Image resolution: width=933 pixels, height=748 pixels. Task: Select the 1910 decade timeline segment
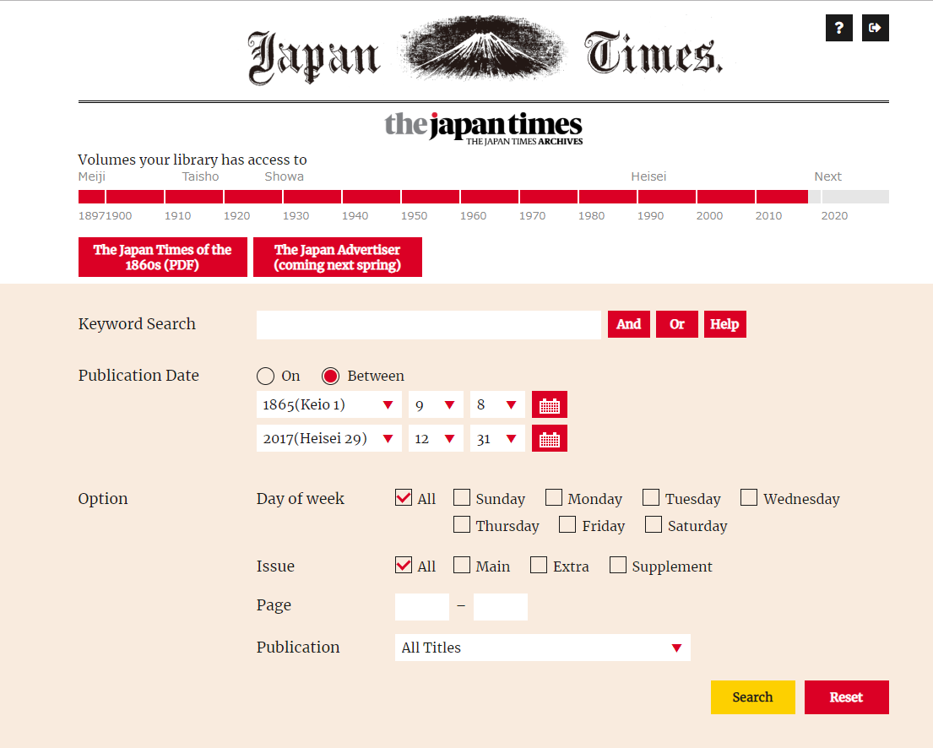pyautogui.click(x=194, y=197)
